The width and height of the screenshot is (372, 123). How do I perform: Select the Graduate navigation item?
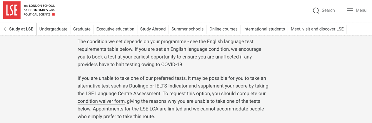point(82,29)
